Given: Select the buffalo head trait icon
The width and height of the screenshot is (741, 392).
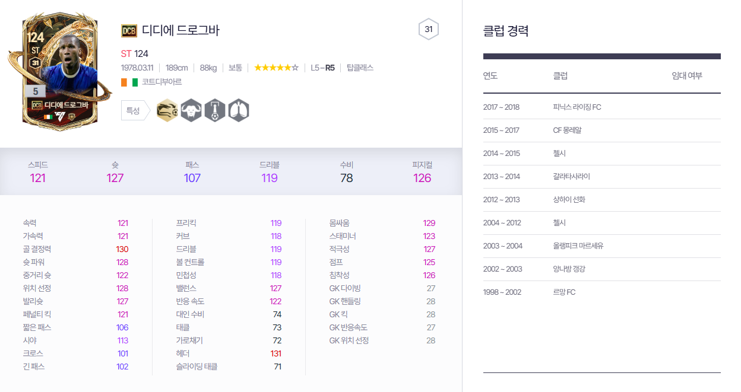Looking at the screenshot, I should tap(191, 110).
